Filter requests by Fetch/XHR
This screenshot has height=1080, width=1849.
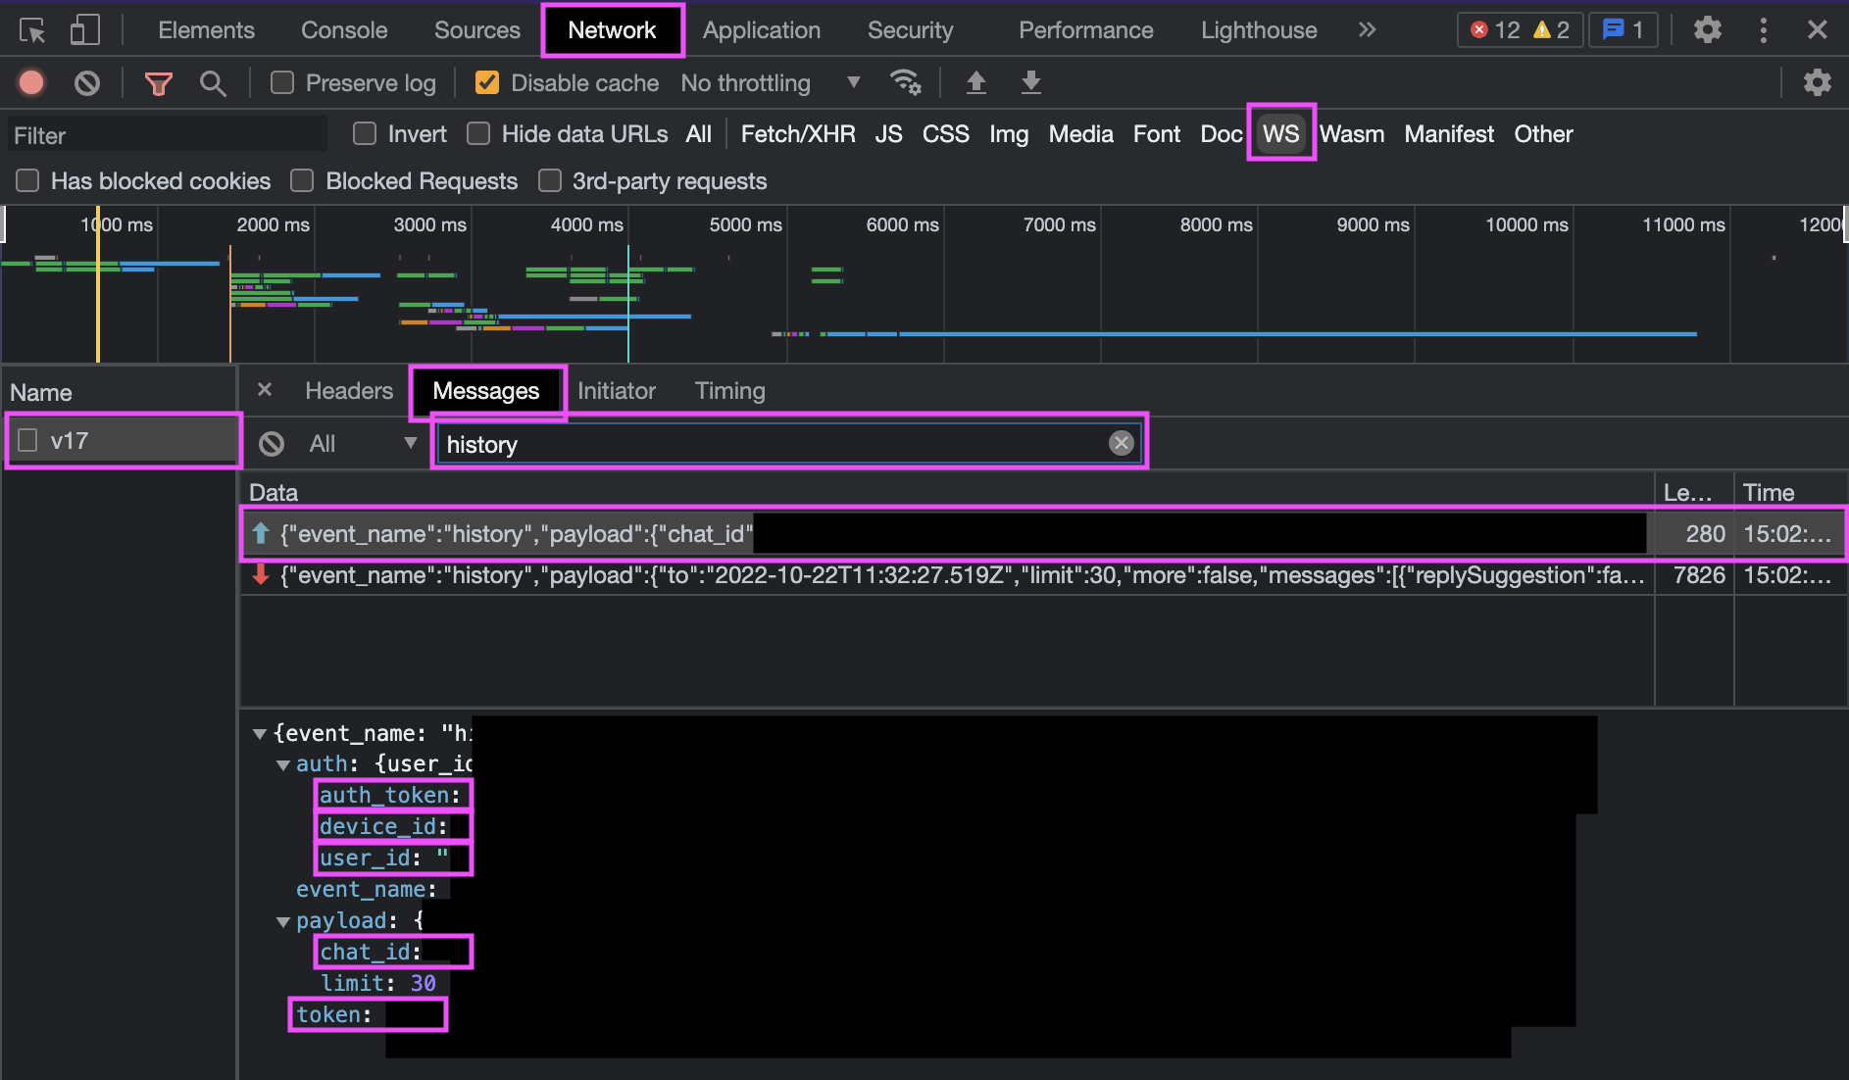point(798,133)
